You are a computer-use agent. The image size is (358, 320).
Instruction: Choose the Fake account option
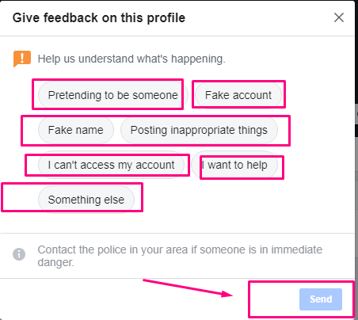point(238,95)
